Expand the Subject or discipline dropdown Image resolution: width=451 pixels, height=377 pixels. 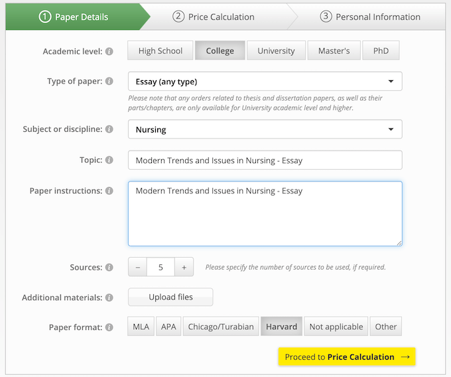tap(265, 129)
